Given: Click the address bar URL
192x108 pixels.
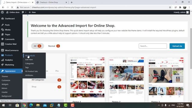Looking at the screenshot, I should pos(64,7).
